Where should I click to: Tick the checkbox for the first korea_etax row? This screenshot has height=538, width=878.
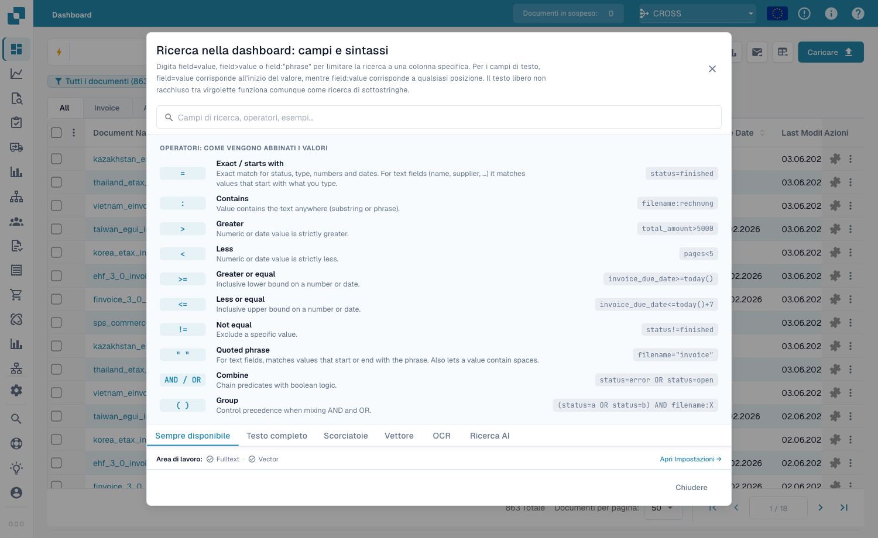point(56,252)
